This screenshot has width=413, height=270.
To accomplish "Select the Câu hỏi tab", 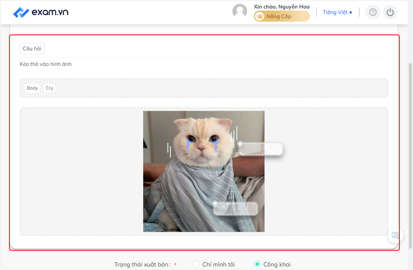I will [x=32, y=48].
